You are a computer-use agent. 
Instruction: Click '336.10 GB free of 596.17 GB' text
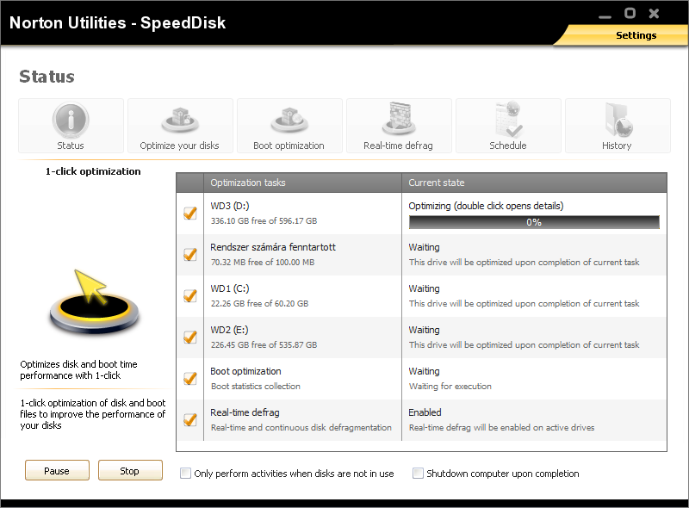point(264,220)
